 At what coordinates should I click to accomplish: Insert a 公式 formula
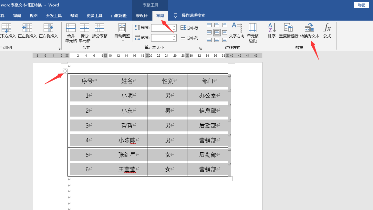tap(327, 31)
